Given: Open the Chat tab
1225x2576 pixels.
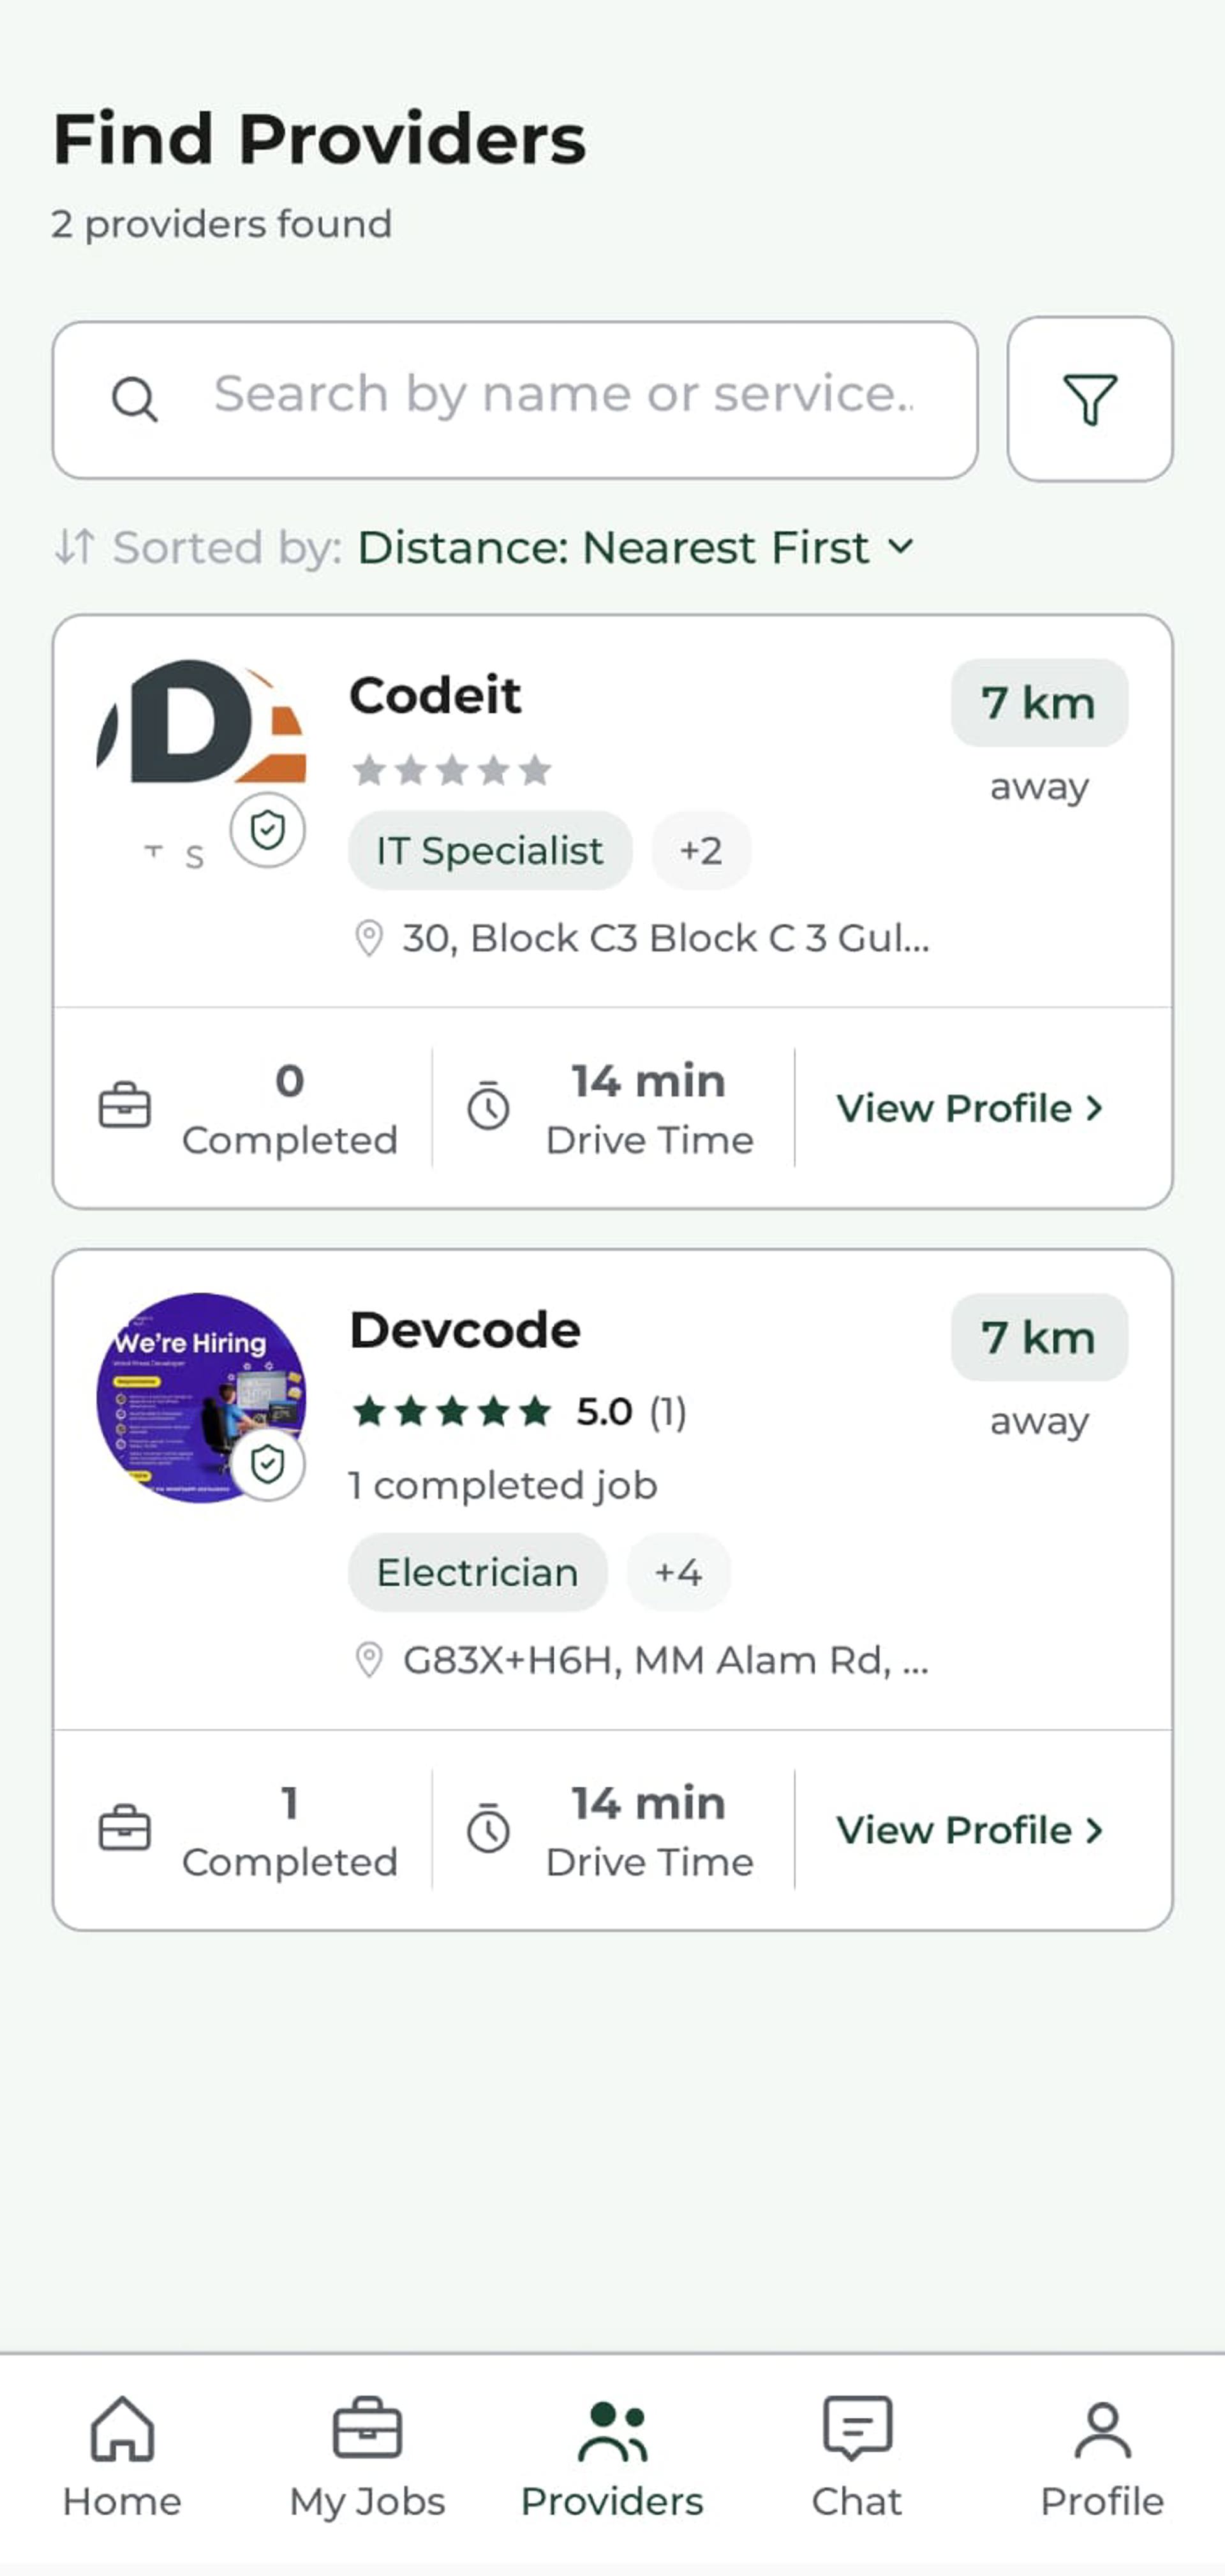Looking at the screenshot, I should coord(857,2456).
